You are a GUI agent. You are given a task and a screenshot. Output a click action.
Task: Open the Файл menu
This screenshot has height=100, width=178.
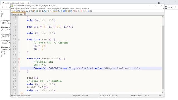click(13, 9)
